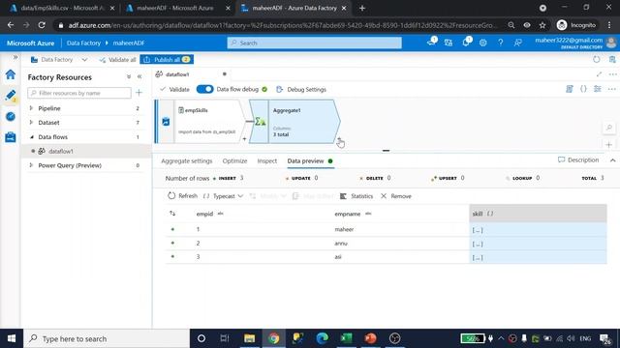Collapse the bottom settings pane chevron
This screenshot has height=348, width=620.
612,160
